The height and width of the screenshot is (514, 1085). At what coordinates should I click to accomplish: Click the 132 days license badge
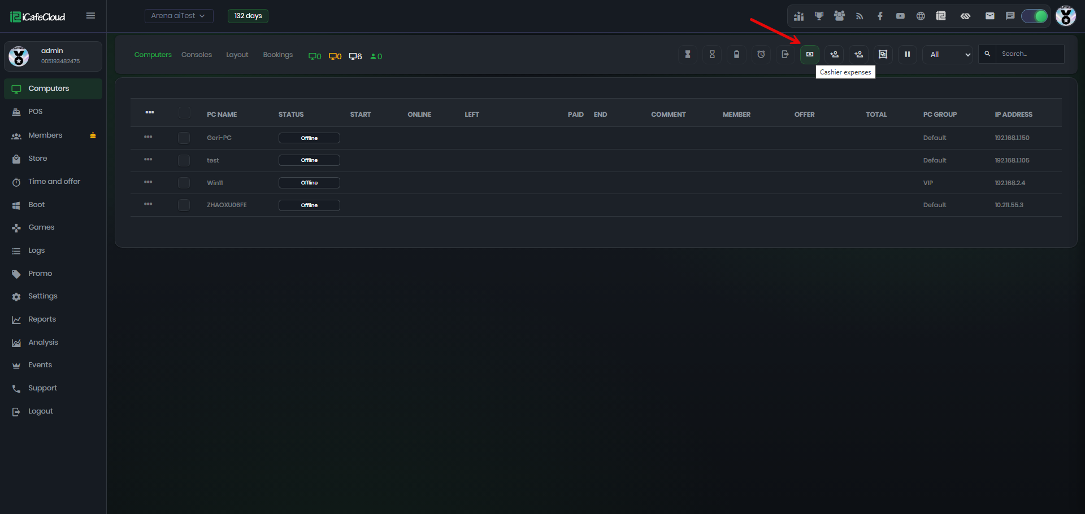[248, 16]
